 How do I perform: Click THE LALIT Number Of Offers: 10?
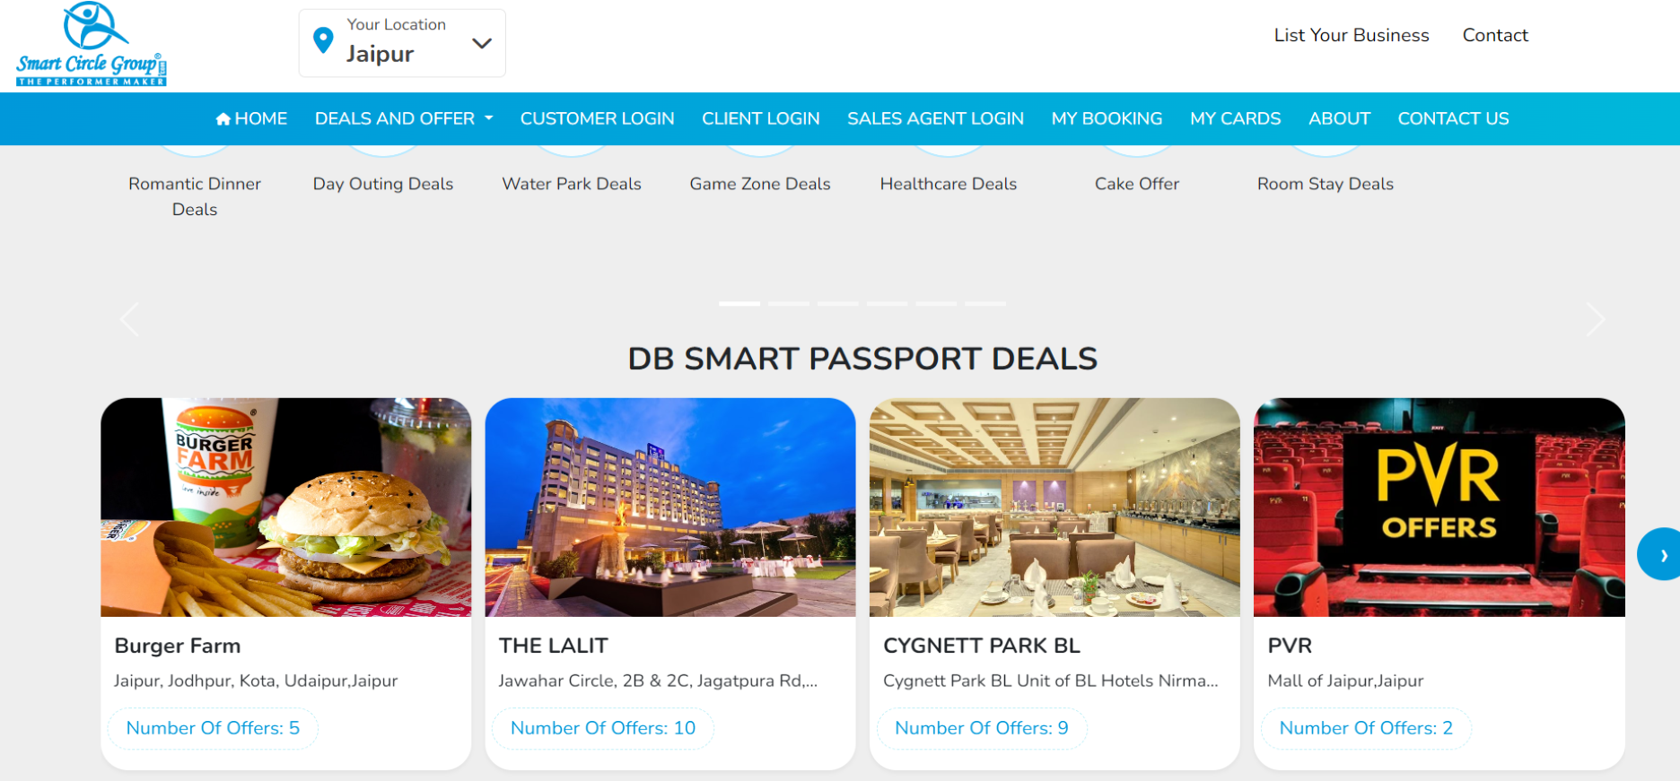603,728
